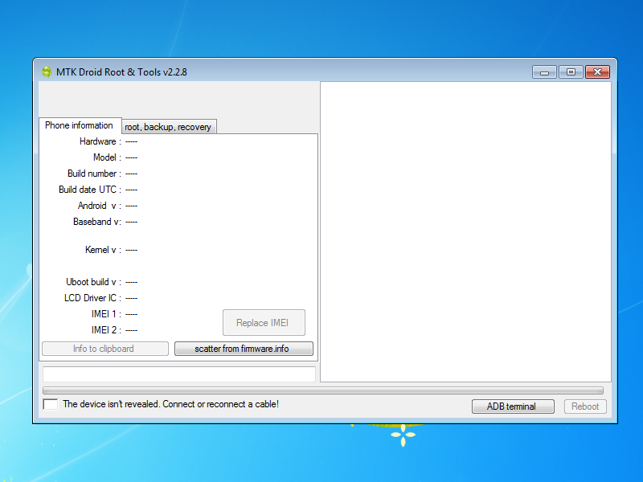Open the root, backup, recovery tab
The image size is (643, 482).
pos(168,127)
